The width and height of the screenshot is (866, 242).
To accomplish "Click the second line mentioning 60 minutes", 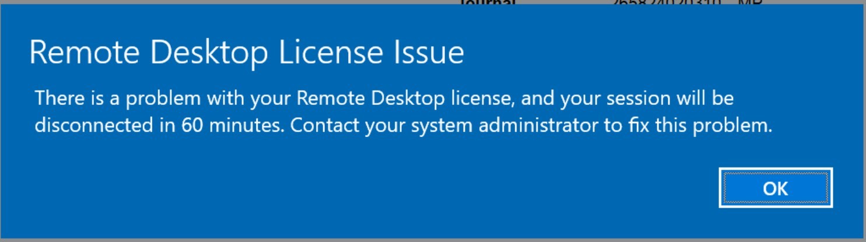I will pyautogui.click(x=404, y=126).
